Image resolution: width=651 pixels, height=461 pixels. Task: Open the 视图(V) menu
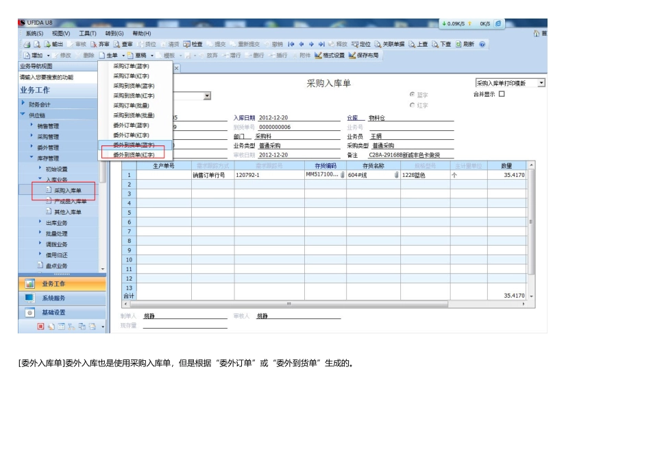[61, 34]
